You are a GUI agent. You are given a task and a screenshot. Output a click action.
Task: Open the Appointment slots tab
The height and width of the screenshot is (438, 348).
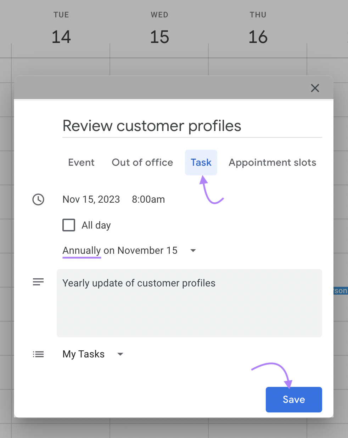pos(272,163)
